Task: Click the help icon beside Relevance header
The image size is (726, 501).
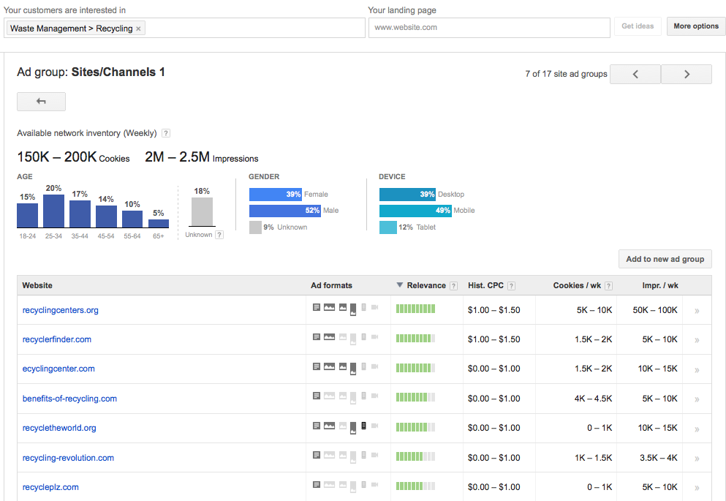Action: [454, 286]
